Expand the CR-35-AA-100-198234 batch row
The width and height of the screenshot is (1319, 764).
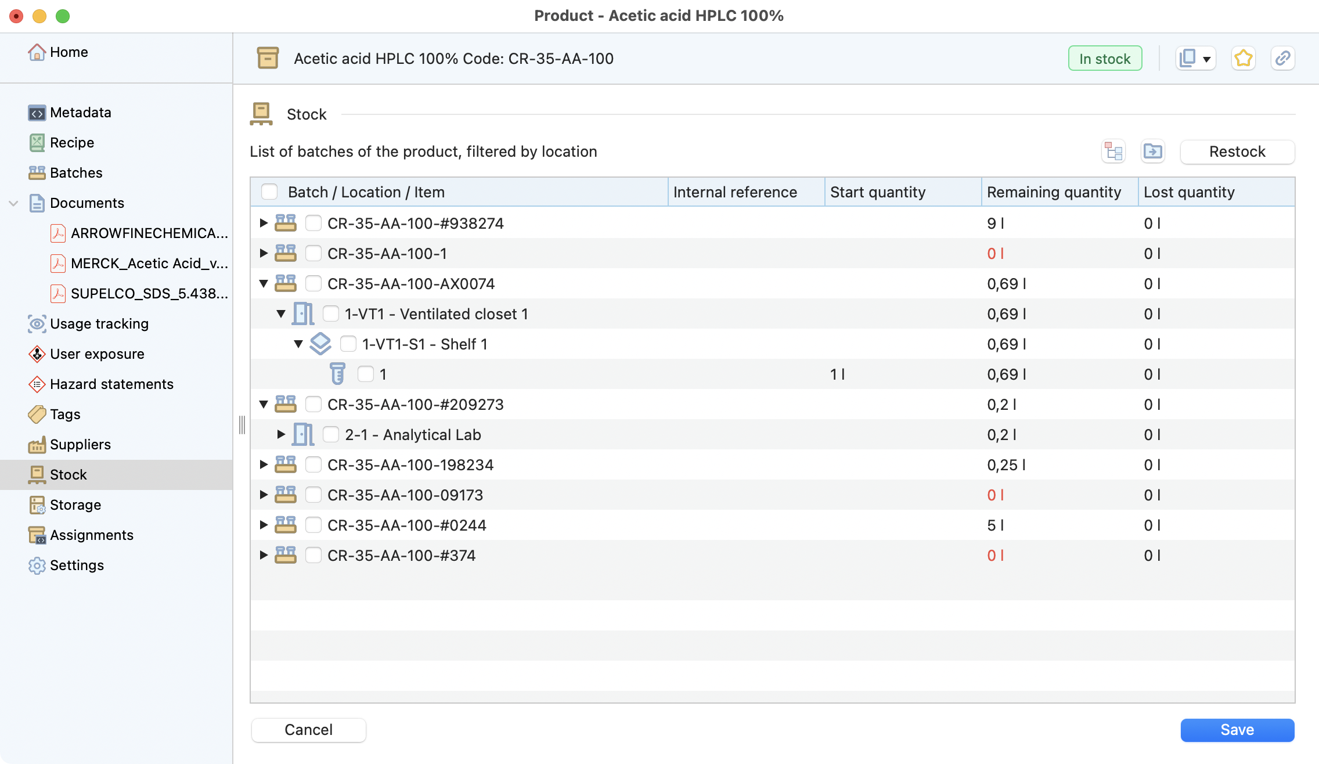click(264, 465)
